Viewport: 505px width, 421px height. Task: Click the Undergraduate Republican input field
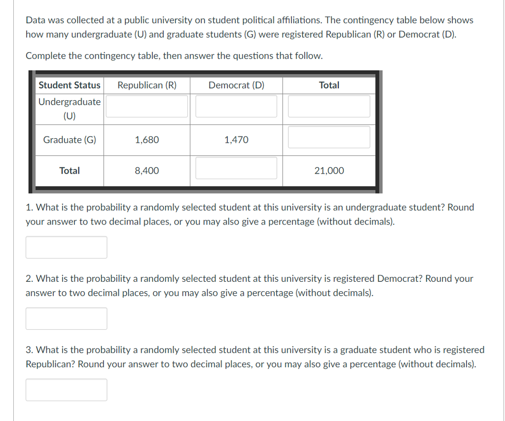146,106
